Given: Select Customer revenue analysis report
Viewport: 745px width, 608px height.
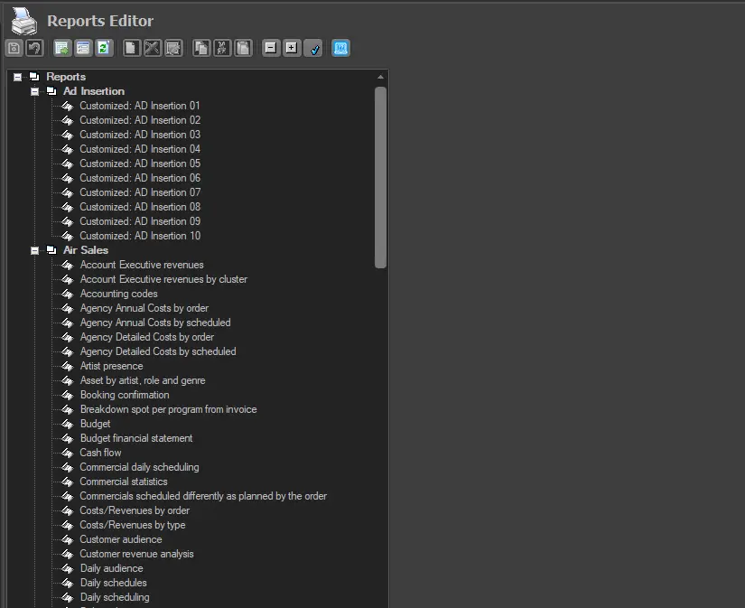Looking at the screenshot, I should [x=136, y=554].
